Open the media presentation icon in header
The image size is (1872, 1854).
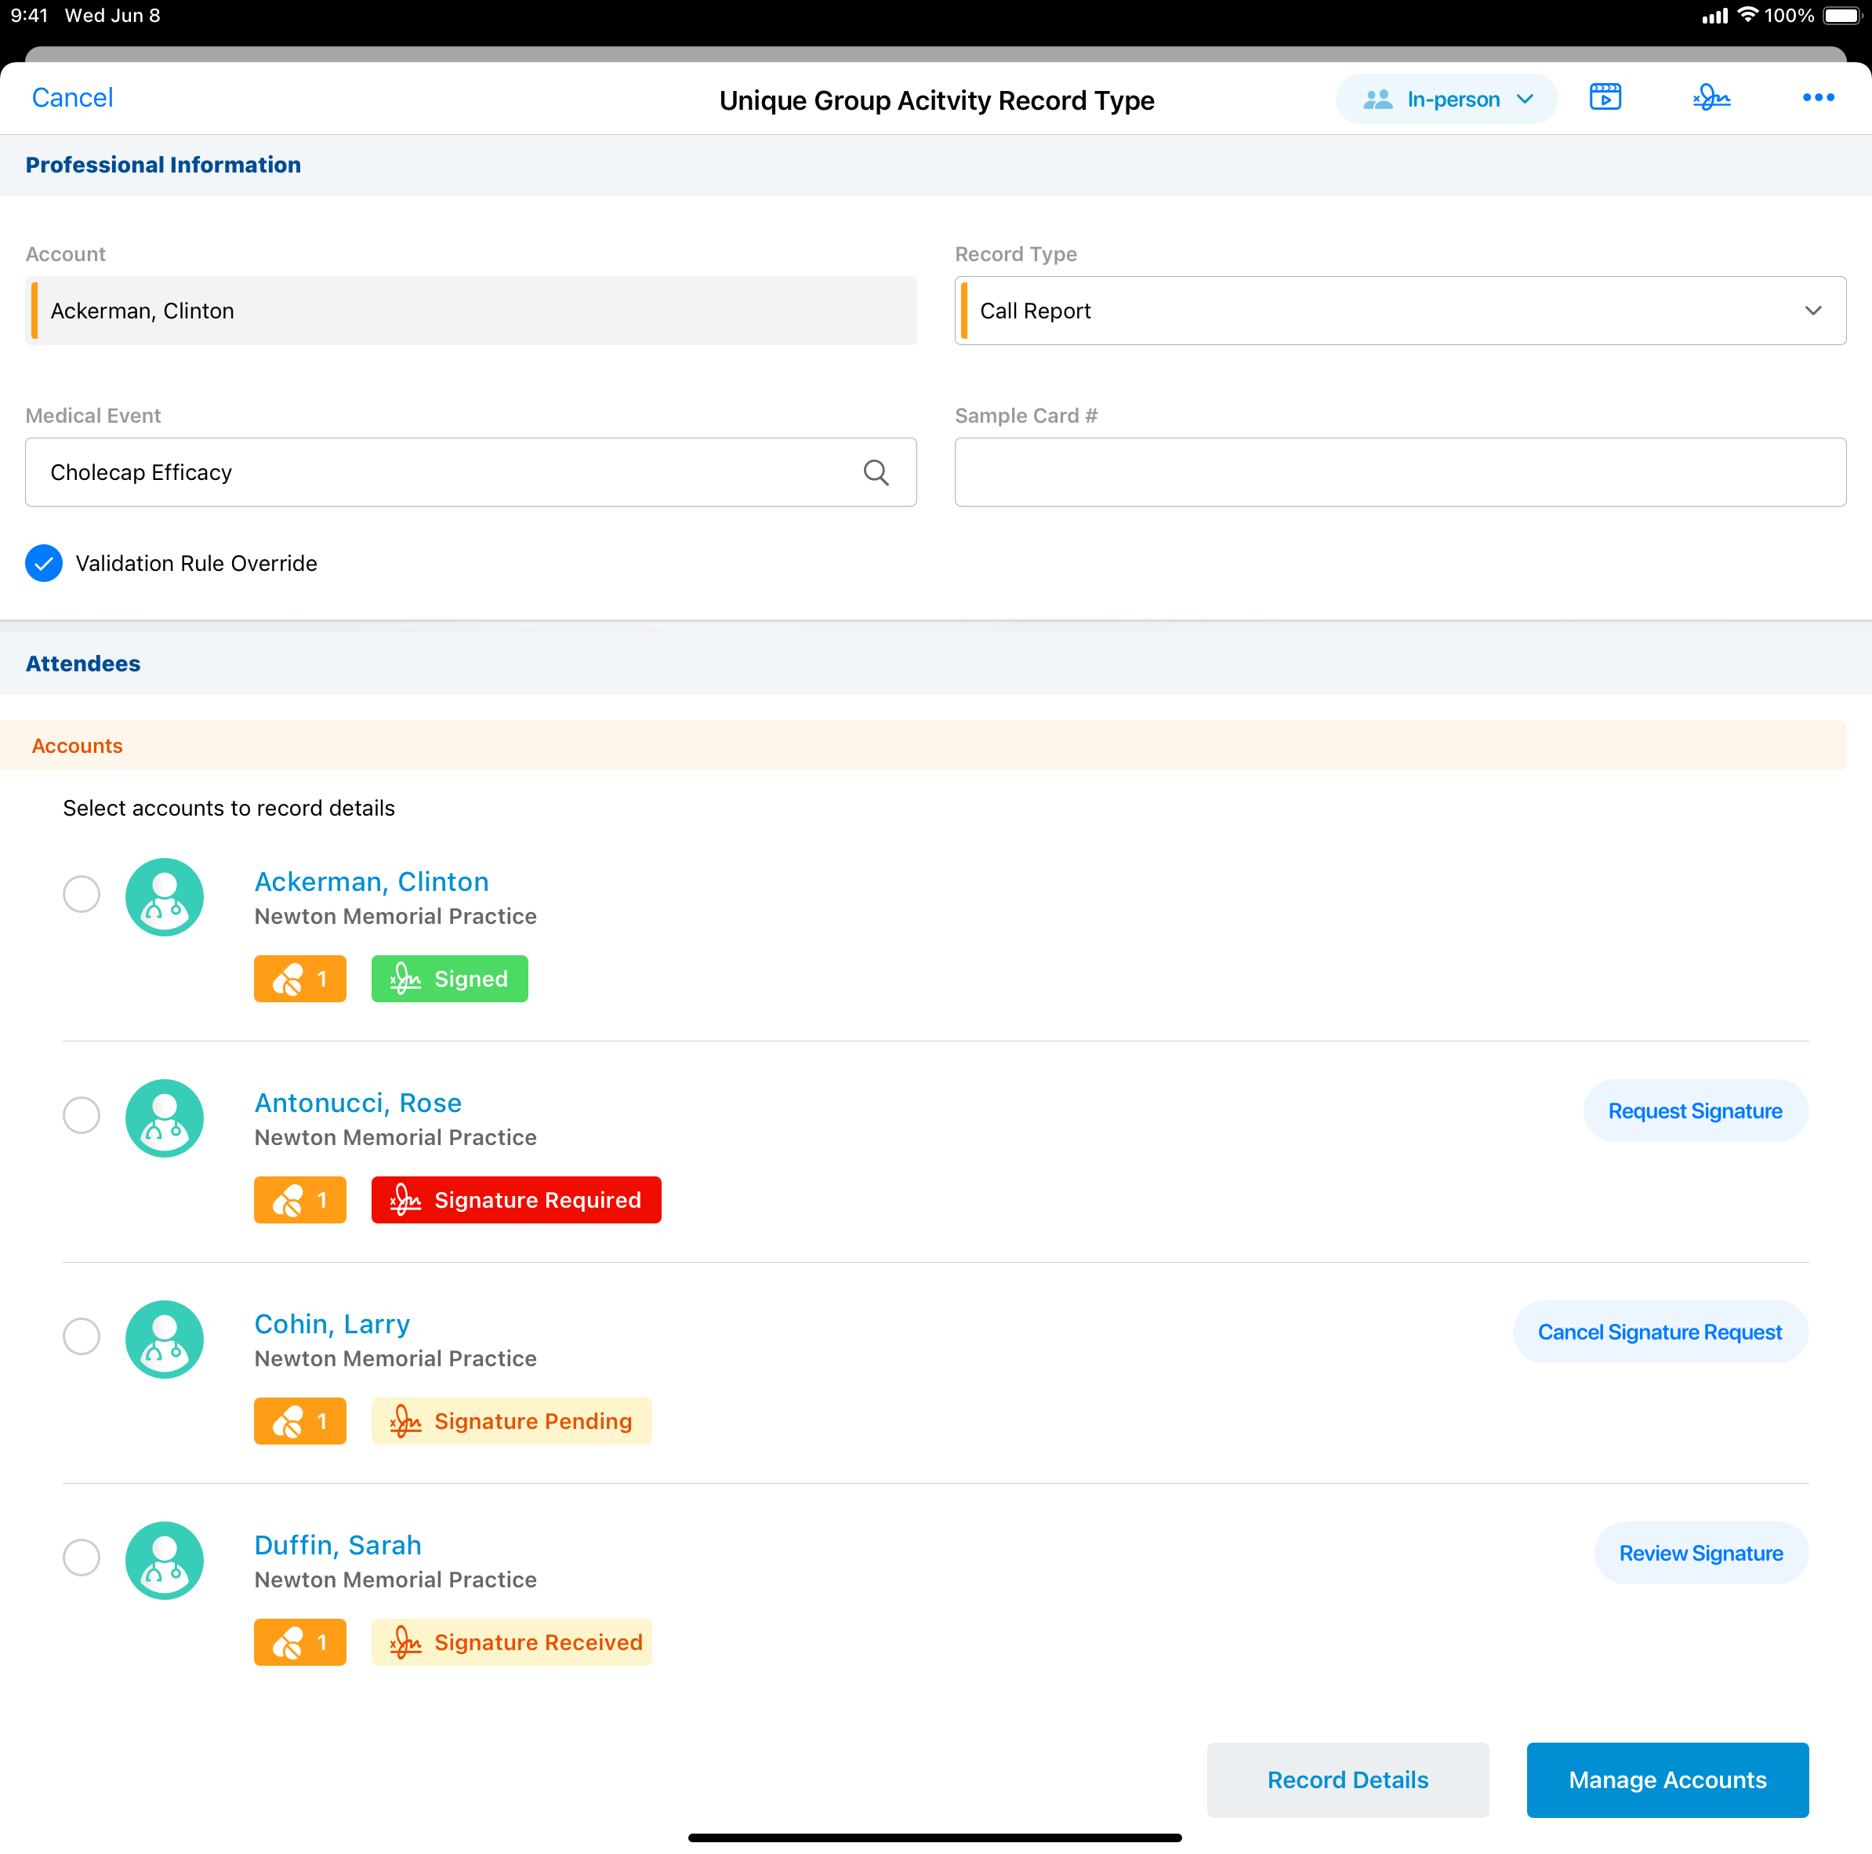[x=1605, y=98]
